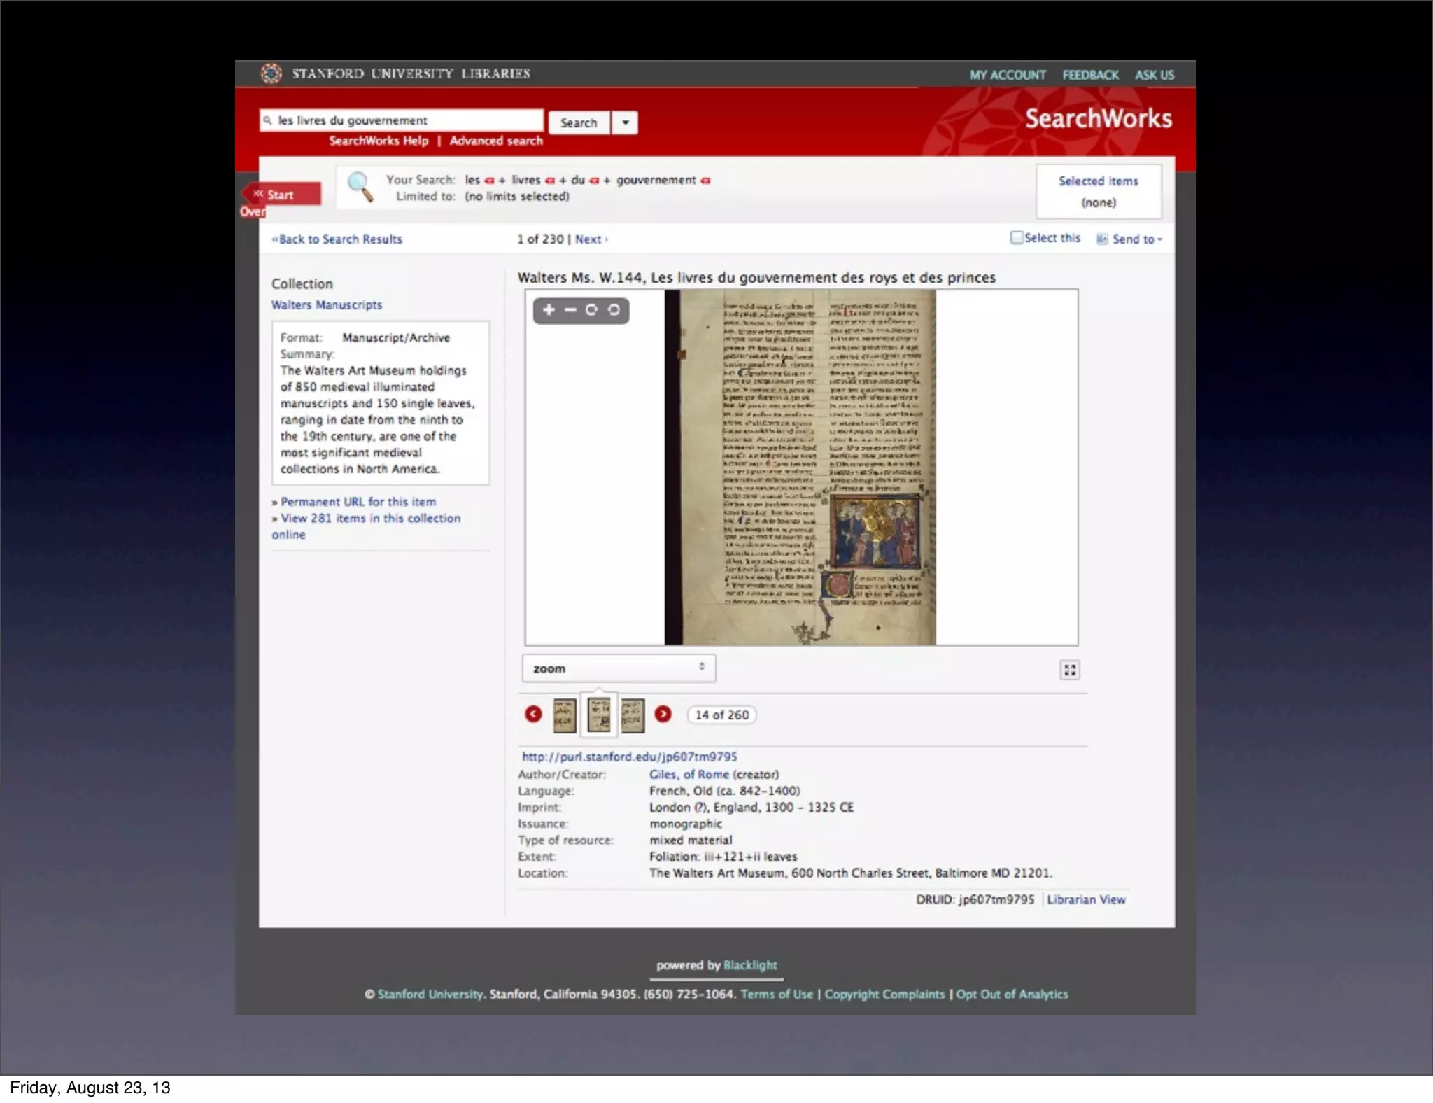Open search options dropdown arrow
The image size is (1433, 1103).
click(625, 122)
